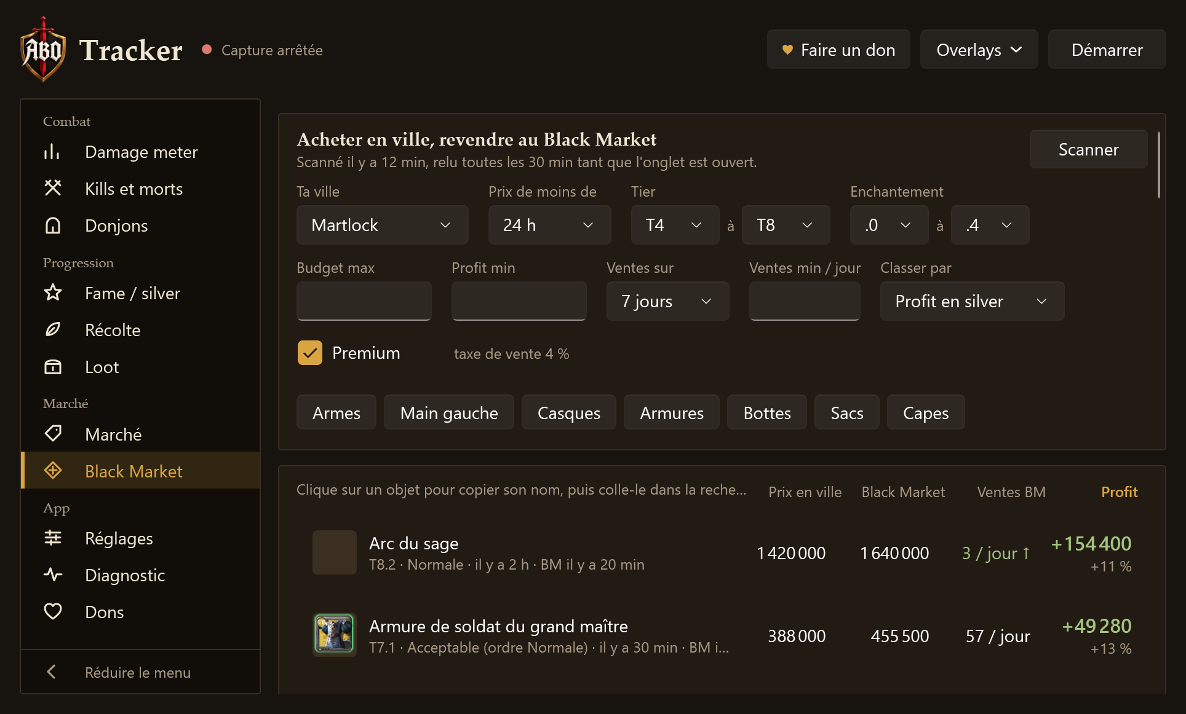The height and width of the screenshot is (714, 1186).
Task: Select the Capes category filter
Action: click(x=926, y=412)
